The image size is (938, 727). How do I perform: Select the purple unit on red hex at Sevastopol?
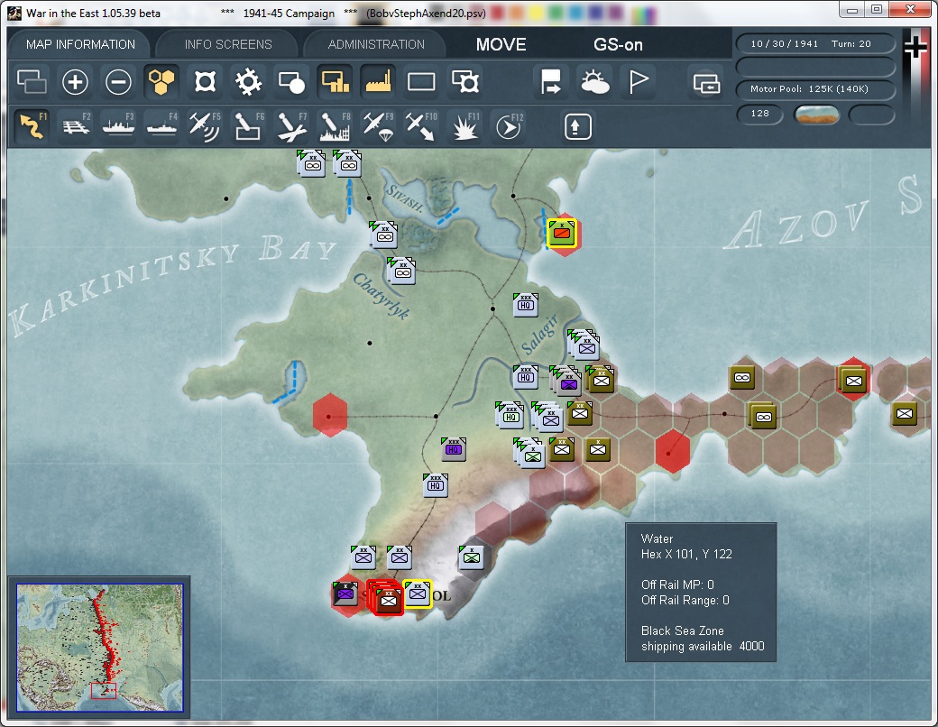(x=345, y=594)
